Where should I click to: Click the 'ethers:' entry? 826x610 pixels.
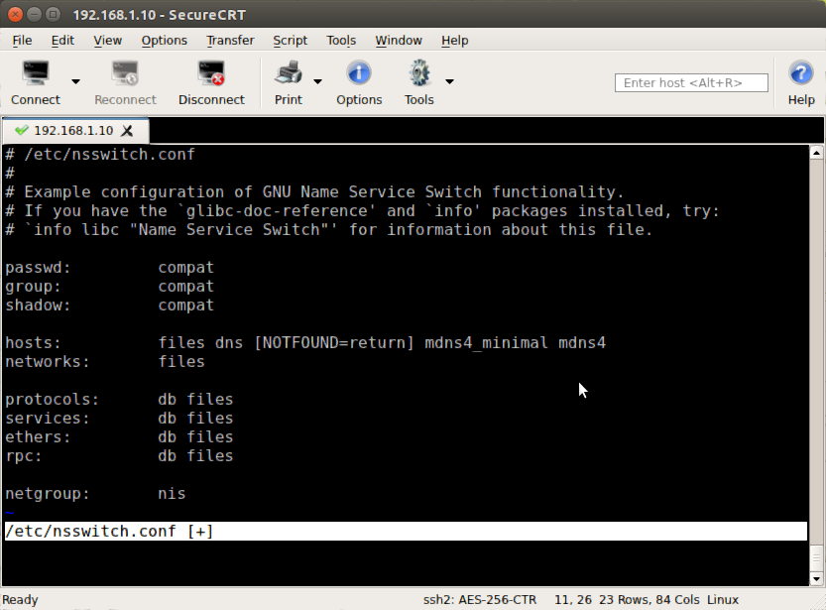(38, 437)
